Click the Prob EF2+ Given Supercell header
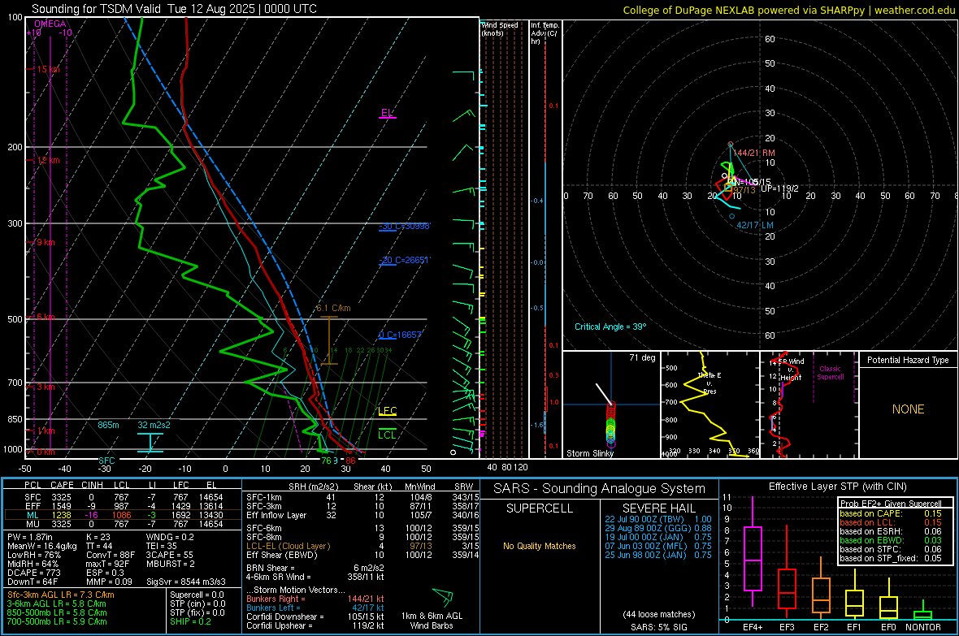Screen dimensions: 959x636 pyautogui.click(x=891, y=504)
